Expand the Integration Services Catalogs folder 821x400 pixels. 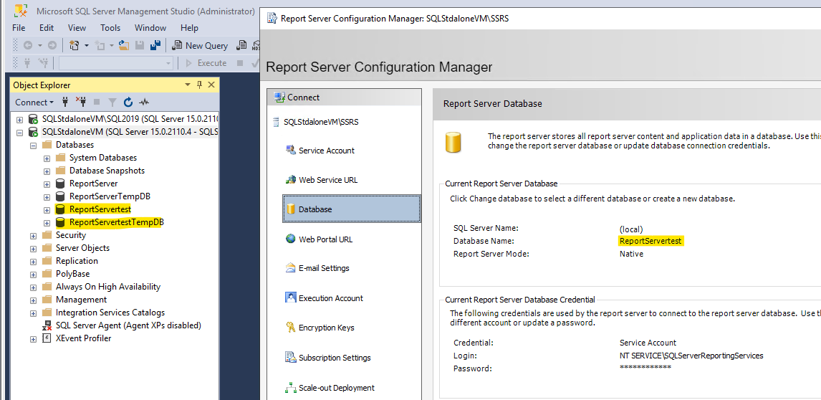(33, 313)
